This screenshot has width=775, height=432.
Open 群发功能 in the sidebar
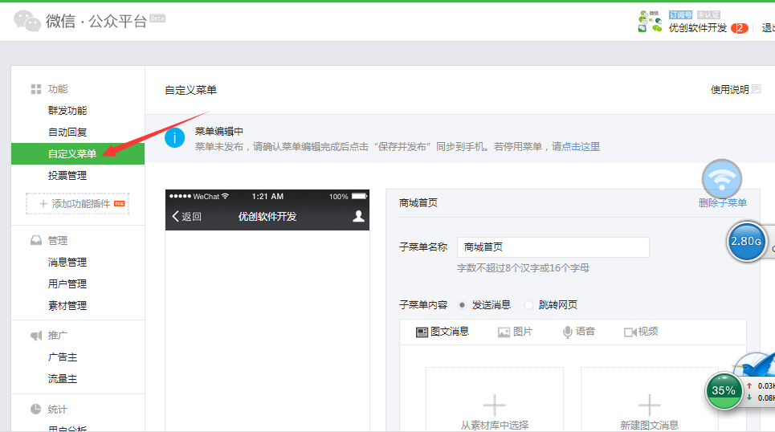[x=67, y=111]
